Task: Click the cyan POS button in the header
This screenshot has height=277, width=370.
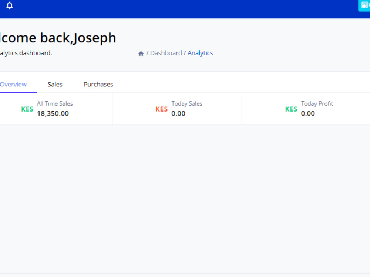Action: [x=364, y=6]
